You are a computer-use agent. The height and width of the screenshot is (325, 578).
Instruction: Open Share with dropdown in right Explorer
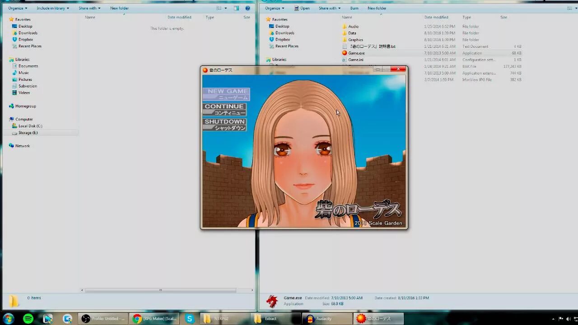tap(330, 8)
